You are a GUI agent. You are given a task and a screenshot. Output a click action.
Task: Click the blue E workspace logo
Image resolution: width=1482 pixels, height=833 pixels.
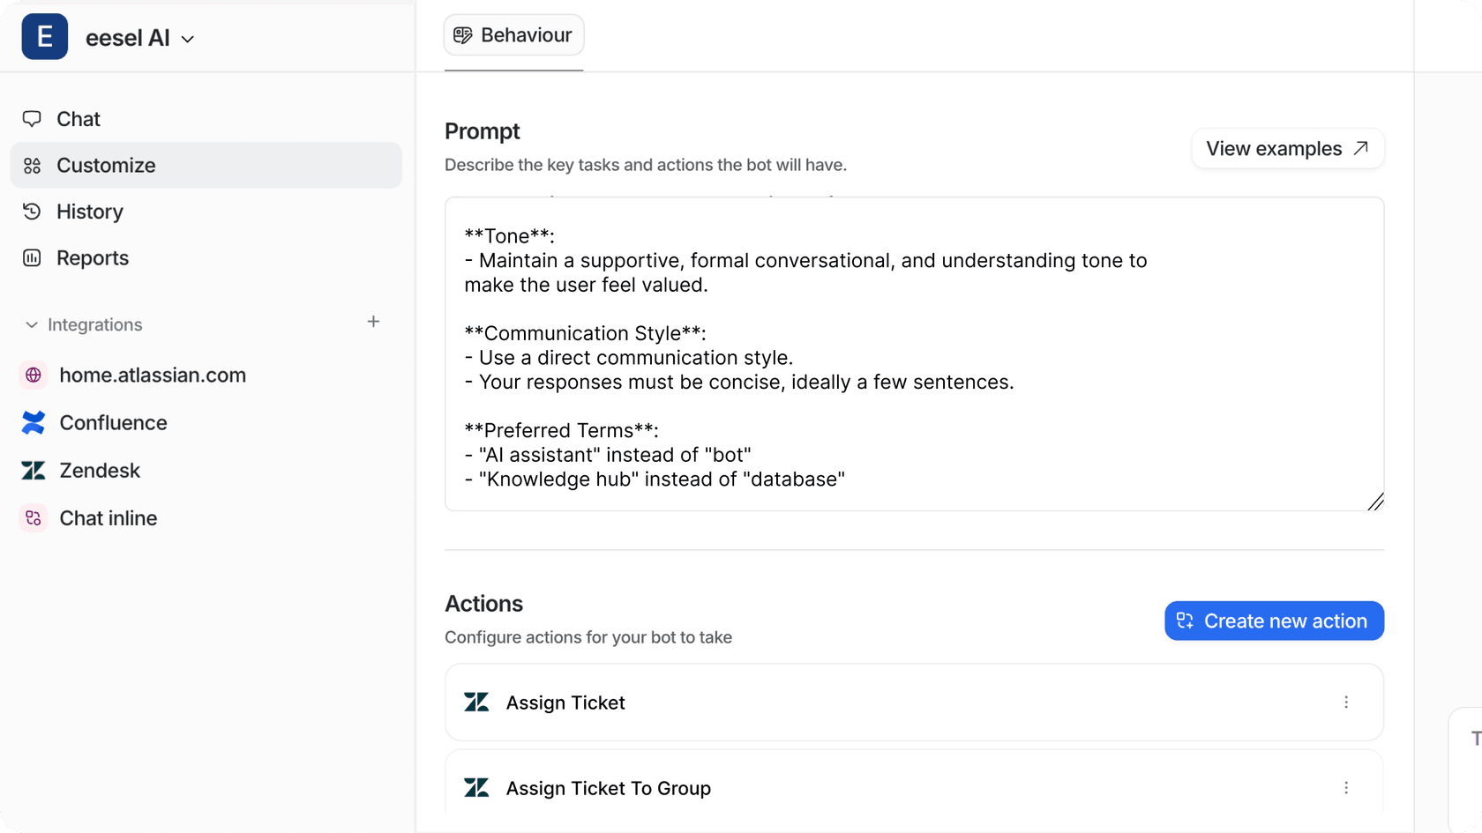pyautogui.click(x=45, y=37)
